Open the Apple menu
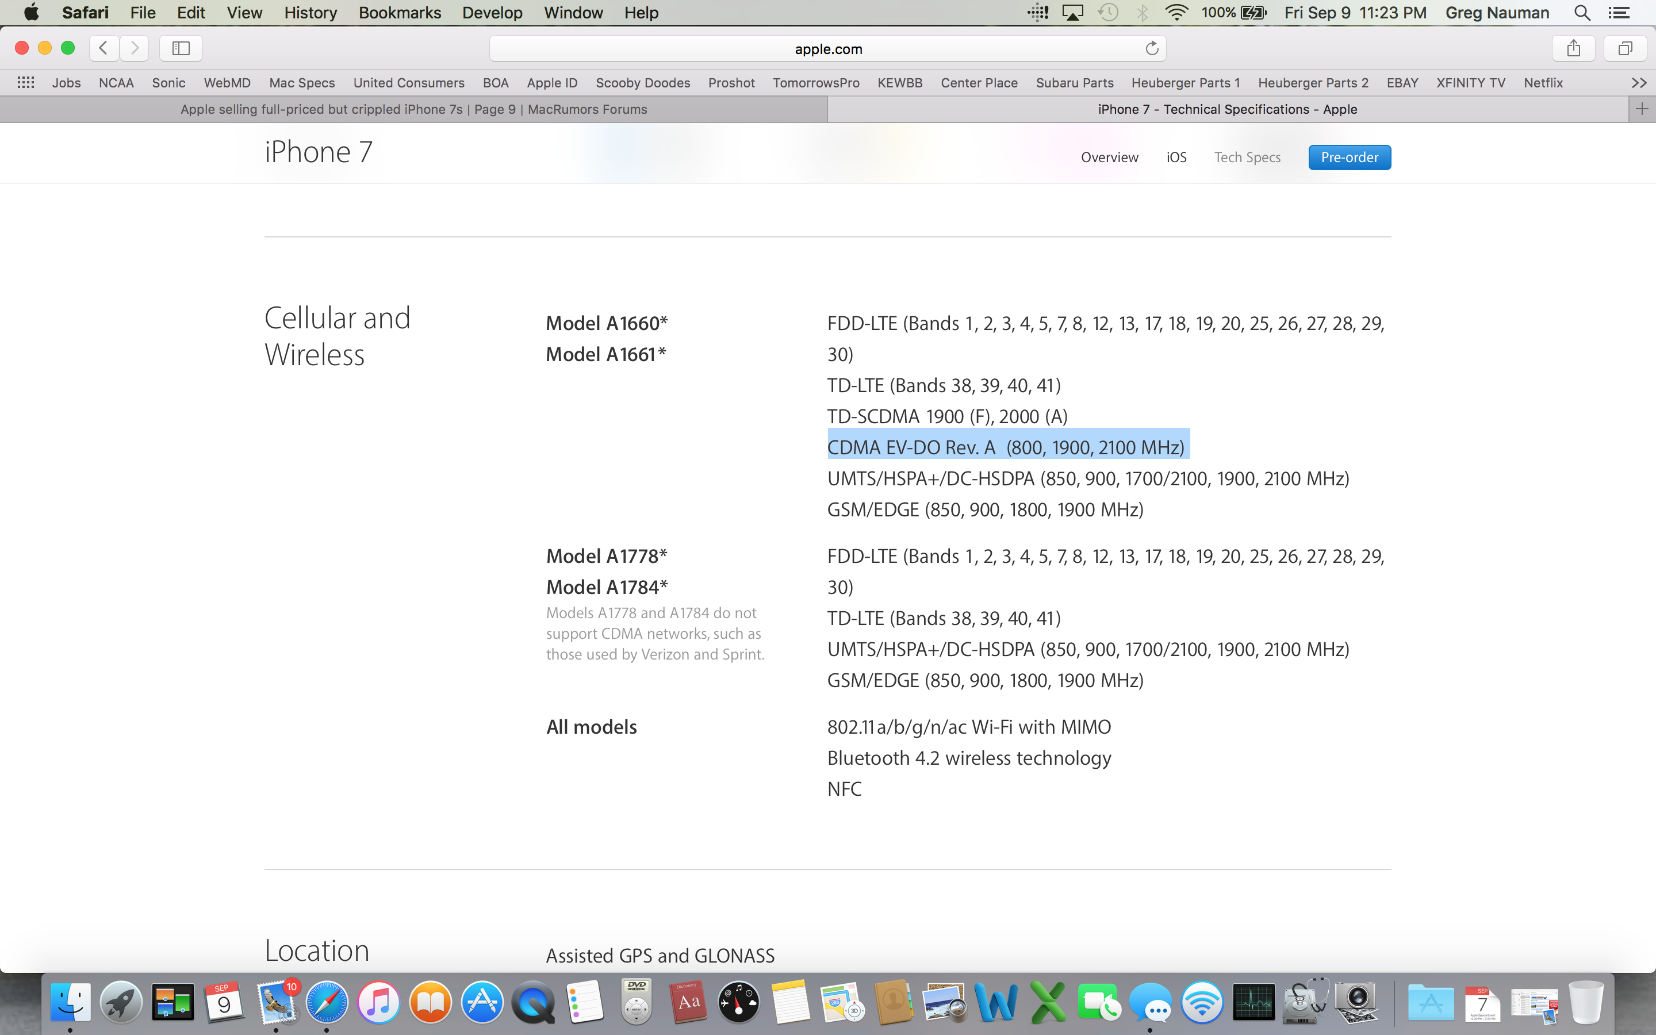1656x1035 pixels. tap(31, 12)
